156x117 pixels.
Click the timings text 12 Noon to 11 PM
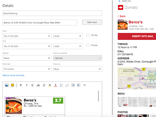click(x=127, y=47)
